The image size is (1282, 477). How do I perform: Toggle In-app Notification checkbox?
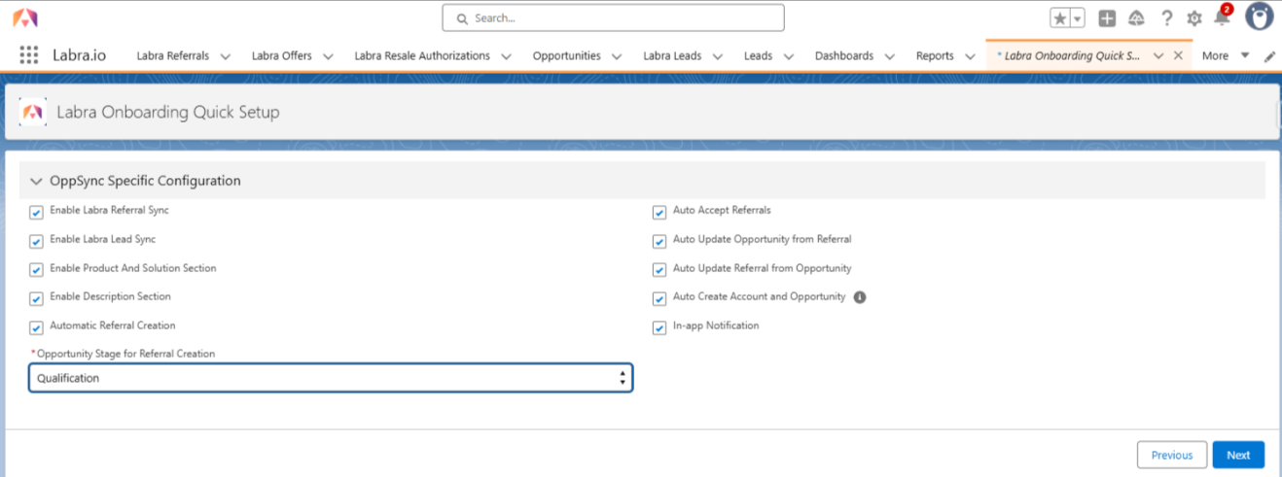(659, 327)
